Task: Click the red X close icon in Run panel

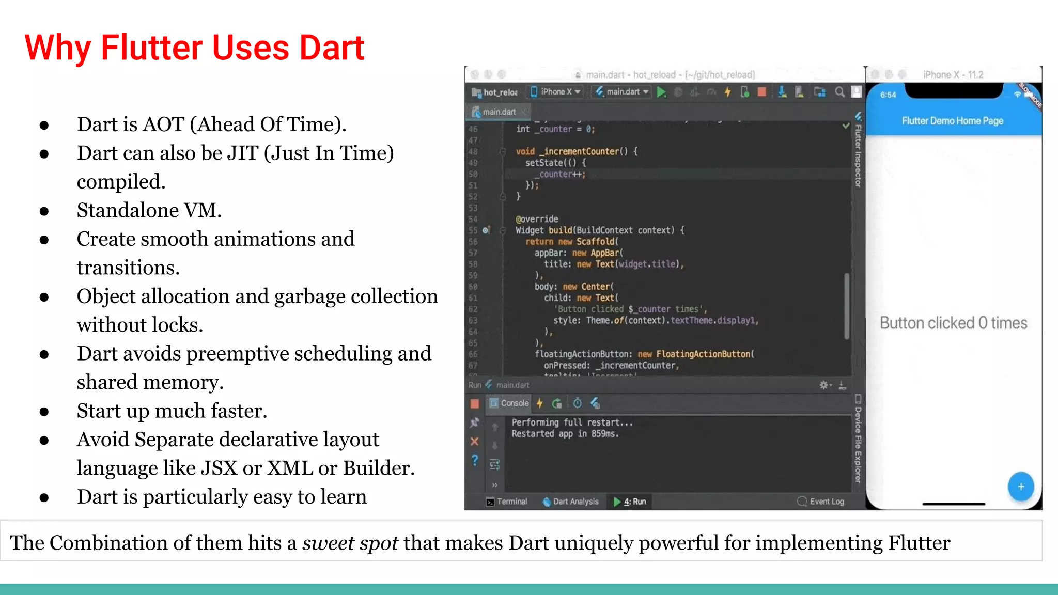Action: [474, 442]
